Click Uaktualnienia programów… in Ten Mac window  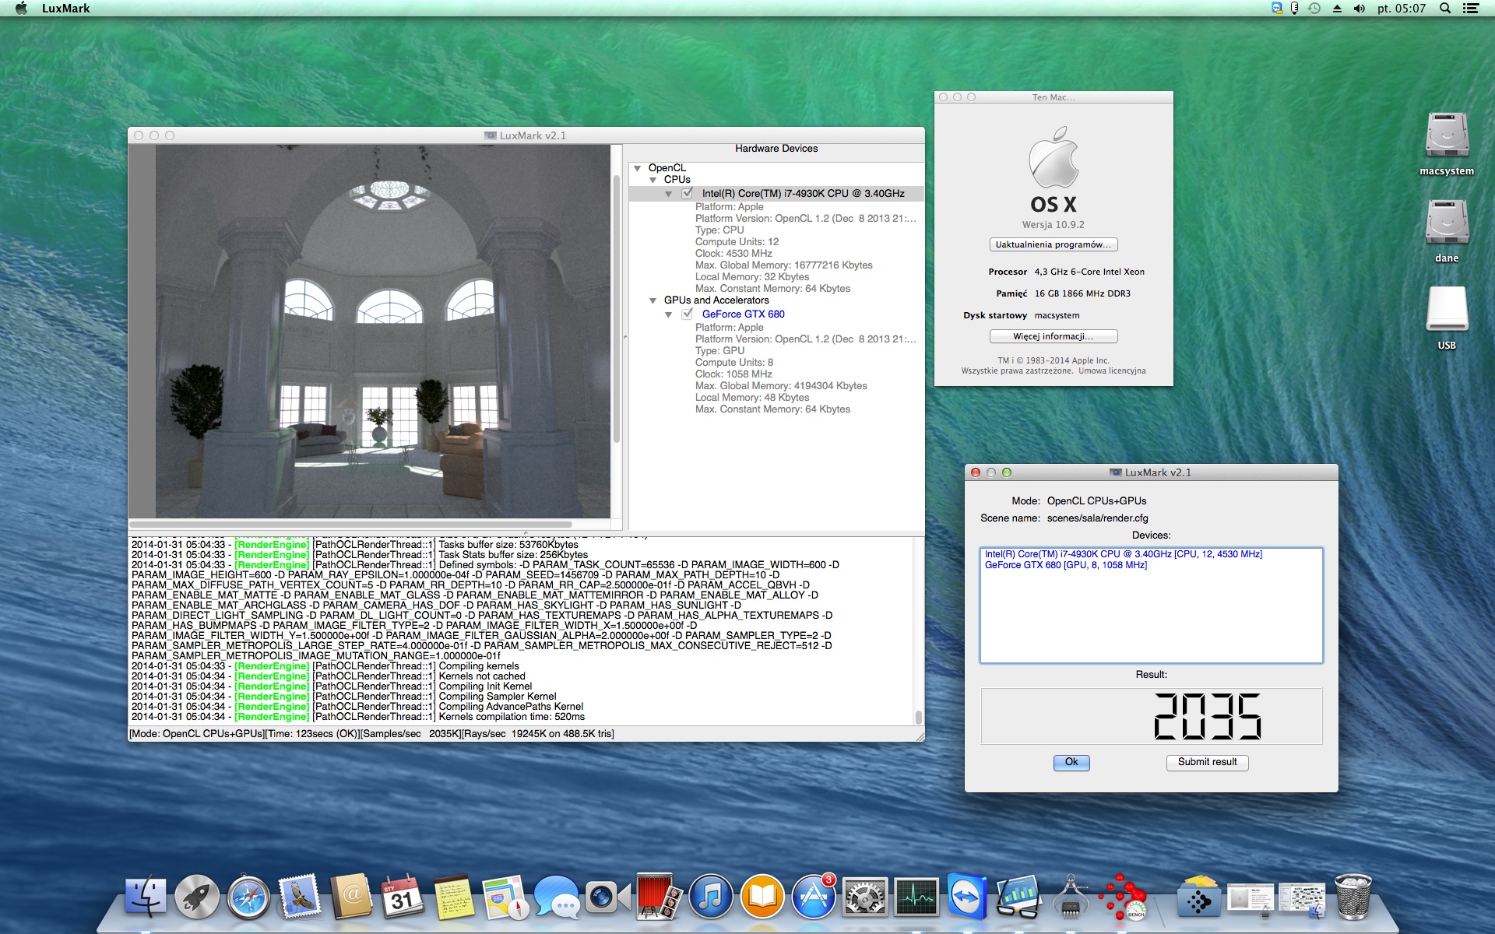[x=1054, y=244]
